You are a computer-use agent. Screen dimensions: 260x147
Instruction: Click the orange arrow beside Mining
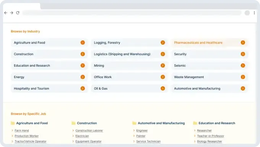tap(162, 66)
